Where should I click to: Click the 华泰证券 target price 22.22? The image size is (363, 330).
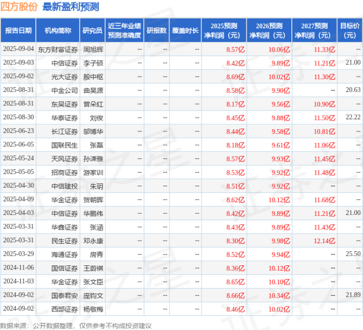point(353,118)
